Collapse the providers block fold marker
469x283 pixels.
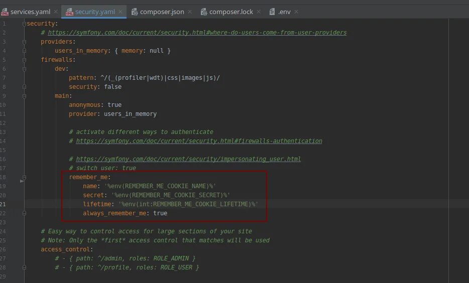(24, 42)
